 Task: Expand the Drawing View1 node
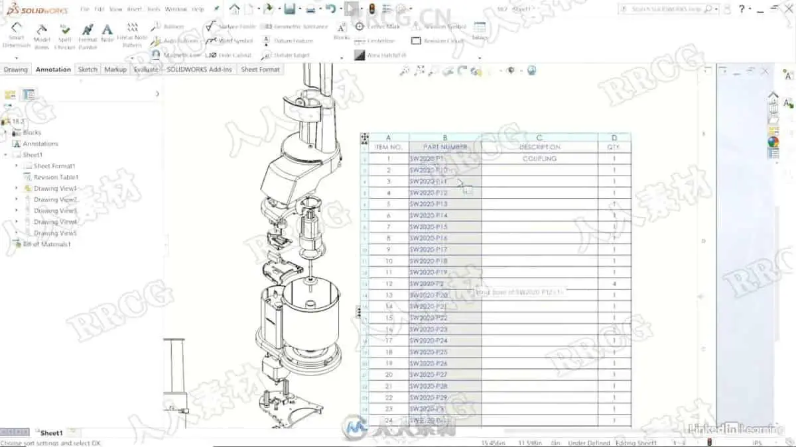point(17,188)
